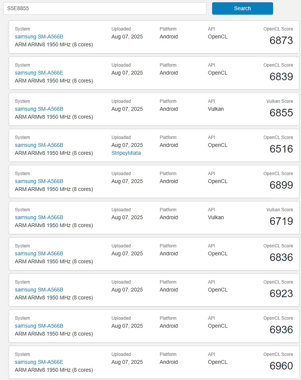
Task: Visit the StripeyMiata uploader profile link
Action: tap(126, 153)
